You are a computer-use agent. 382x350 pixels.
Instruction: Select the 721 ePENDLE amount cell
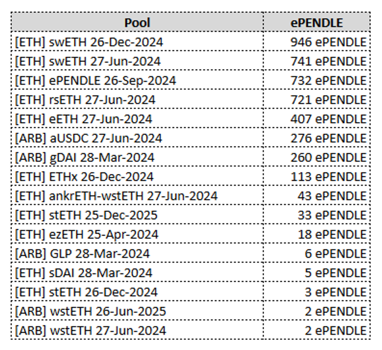328,100
